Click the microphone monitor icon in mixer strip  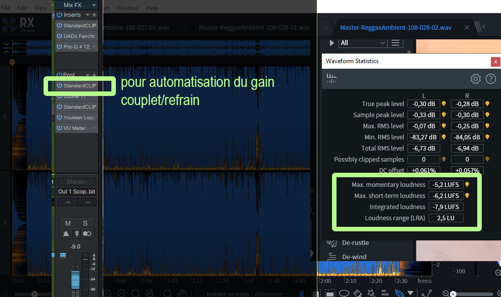point(77,233)
